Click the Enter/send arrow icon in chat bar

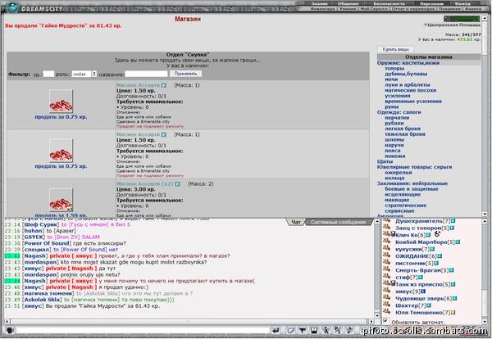point(276,330)
